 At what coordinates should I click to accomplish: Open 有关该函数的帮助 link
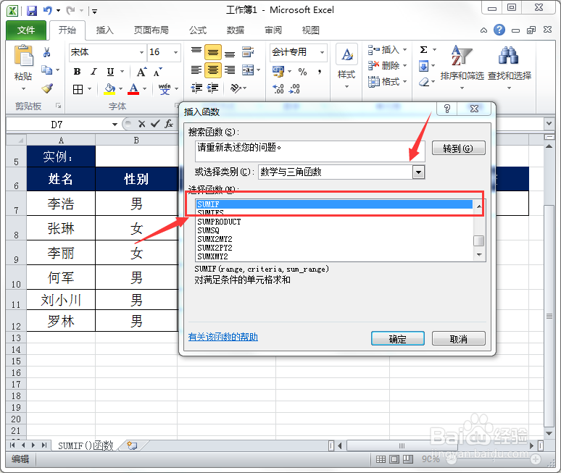[223, 337]
